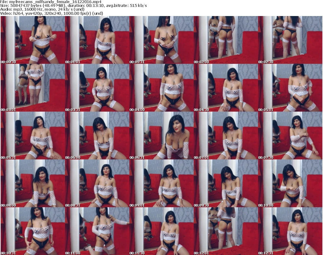Open the frame stamped 00:03:01
The image size is (323, 255).
click(32, 88)
